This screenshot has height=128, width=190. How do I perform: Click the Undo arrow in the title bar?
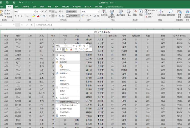20,2
